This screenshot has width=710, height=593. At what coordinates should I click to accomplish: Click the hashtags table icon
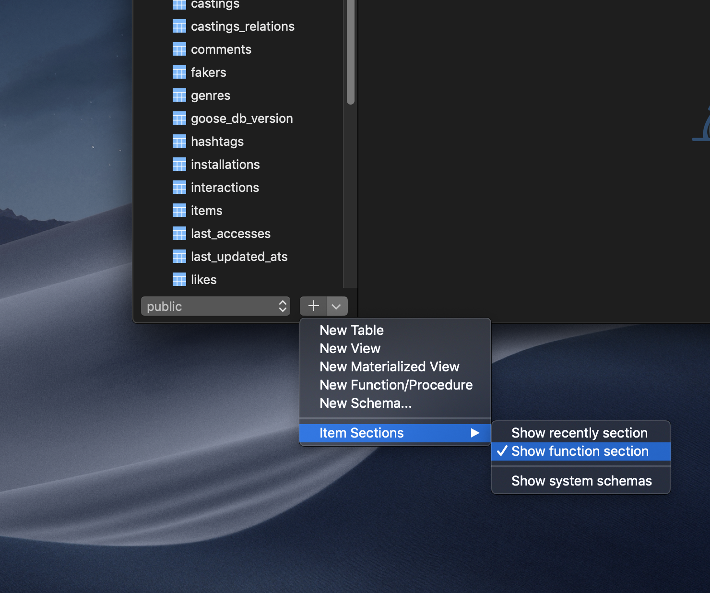(179, 141)
